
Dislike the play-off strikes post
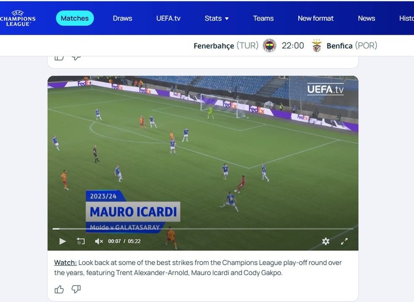[x=76, y=290]
